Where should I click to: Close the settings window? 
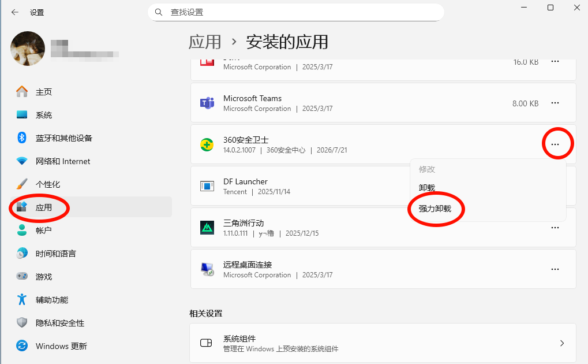point(577,8)
